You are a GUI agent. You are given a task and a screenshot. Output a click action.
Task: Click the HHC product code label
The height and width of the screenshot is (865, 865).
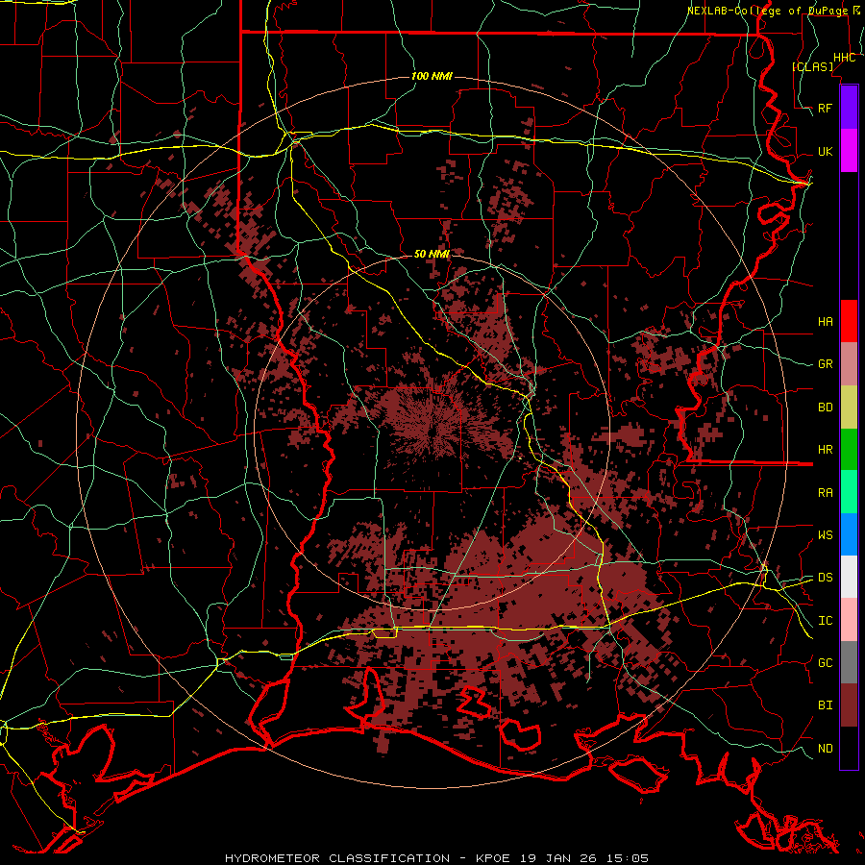click(x=844, y=58)
